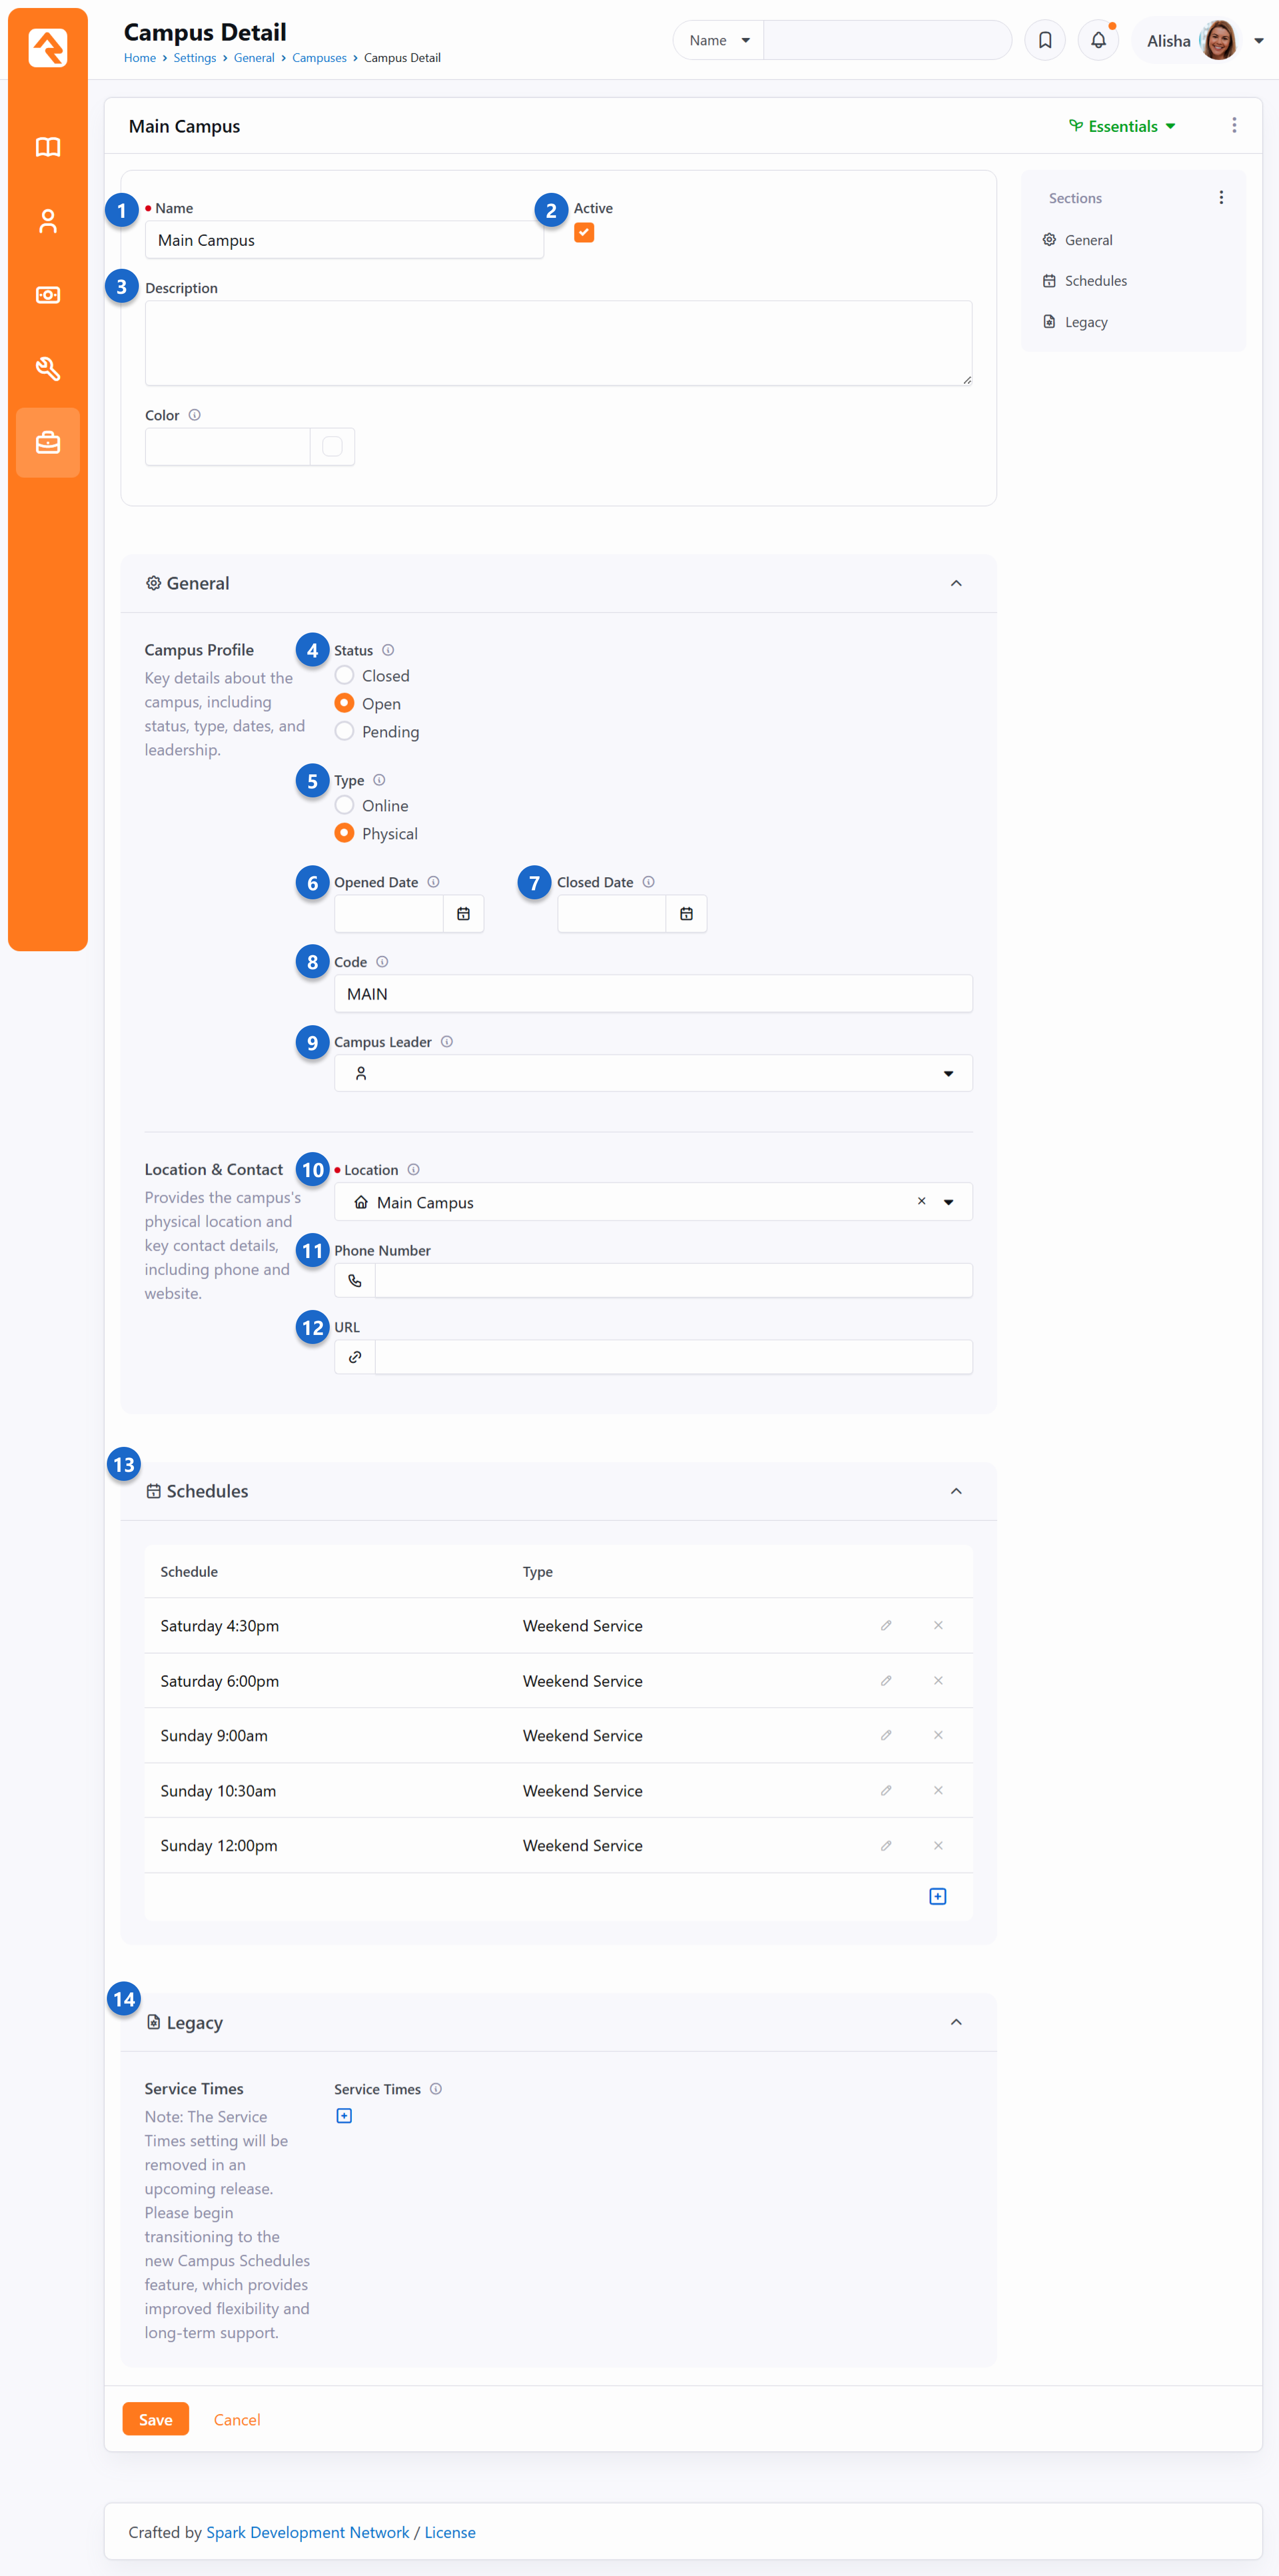
Task: Select the Online type radio button
Action: pyautogui.click(x=345, y=806)
